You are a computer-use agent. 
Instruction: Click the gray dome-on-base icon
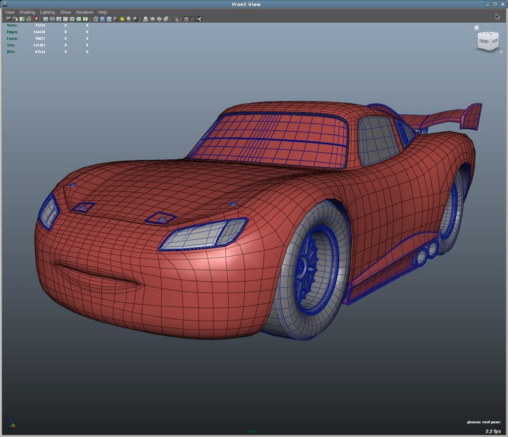coord(146,19)
